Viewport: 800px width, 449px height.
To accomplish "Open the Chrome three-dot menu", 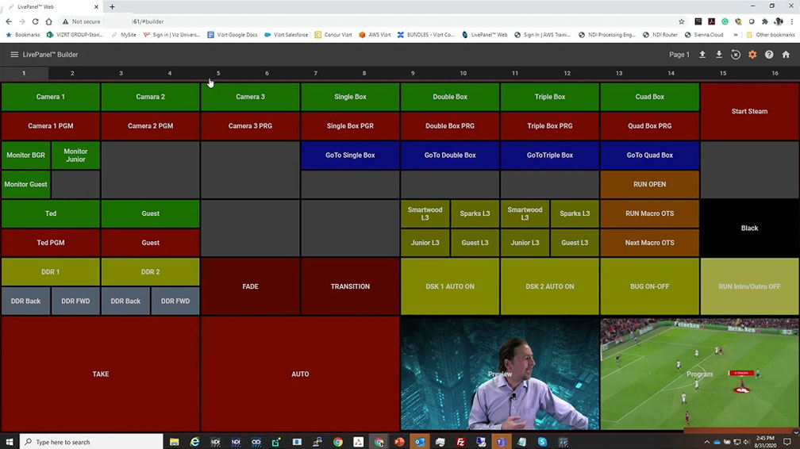I will (x=791, y=21).
